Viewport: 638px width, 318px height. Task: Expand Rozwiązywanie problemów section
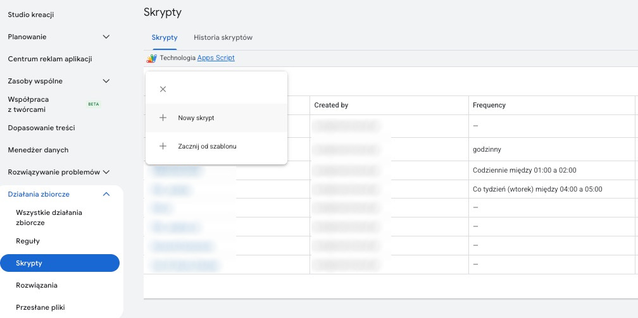coord(106,172)
